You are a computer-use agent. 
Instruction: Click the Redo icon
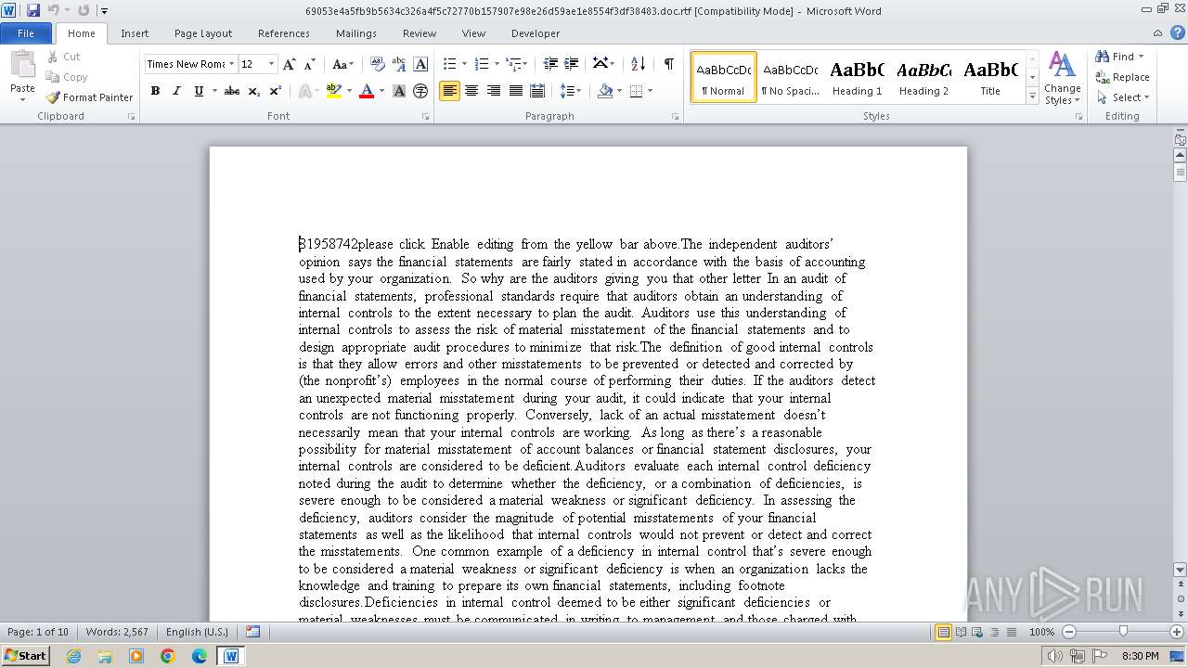click(x=84, y=10)
